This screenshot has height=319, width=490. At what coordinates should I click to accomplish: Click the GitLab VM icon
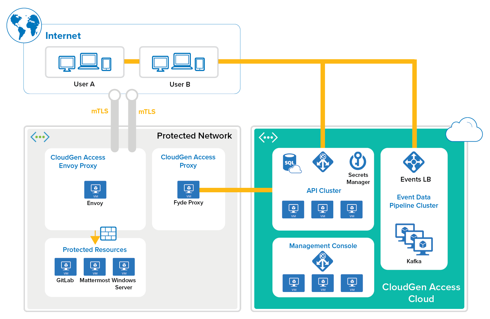point(66,267)
